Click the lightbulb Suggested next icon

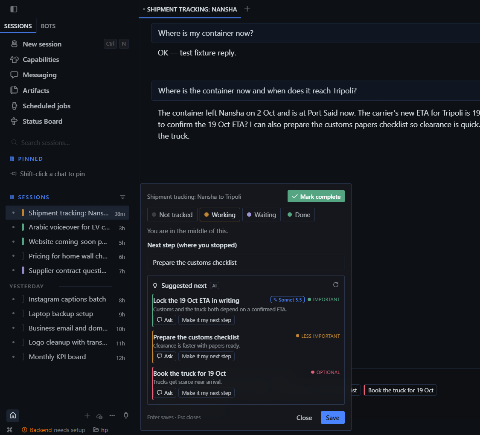155,286
